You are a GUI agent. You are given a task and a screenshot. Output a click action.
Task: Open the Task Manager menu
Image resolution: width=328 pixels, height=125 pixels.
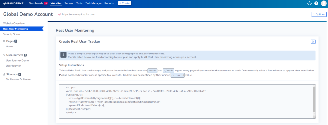94,3
